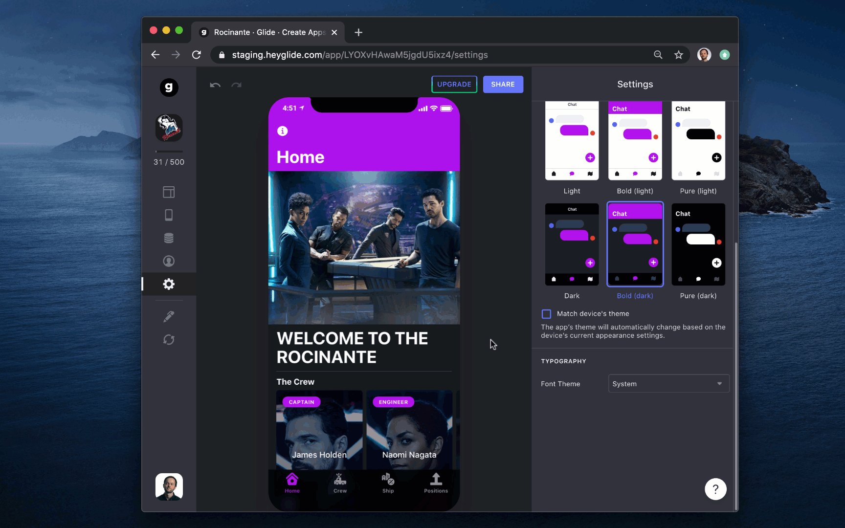Viewport: 845px width, 528px height.
Task: Open the Data database icon
Action: tap(169, 238)
